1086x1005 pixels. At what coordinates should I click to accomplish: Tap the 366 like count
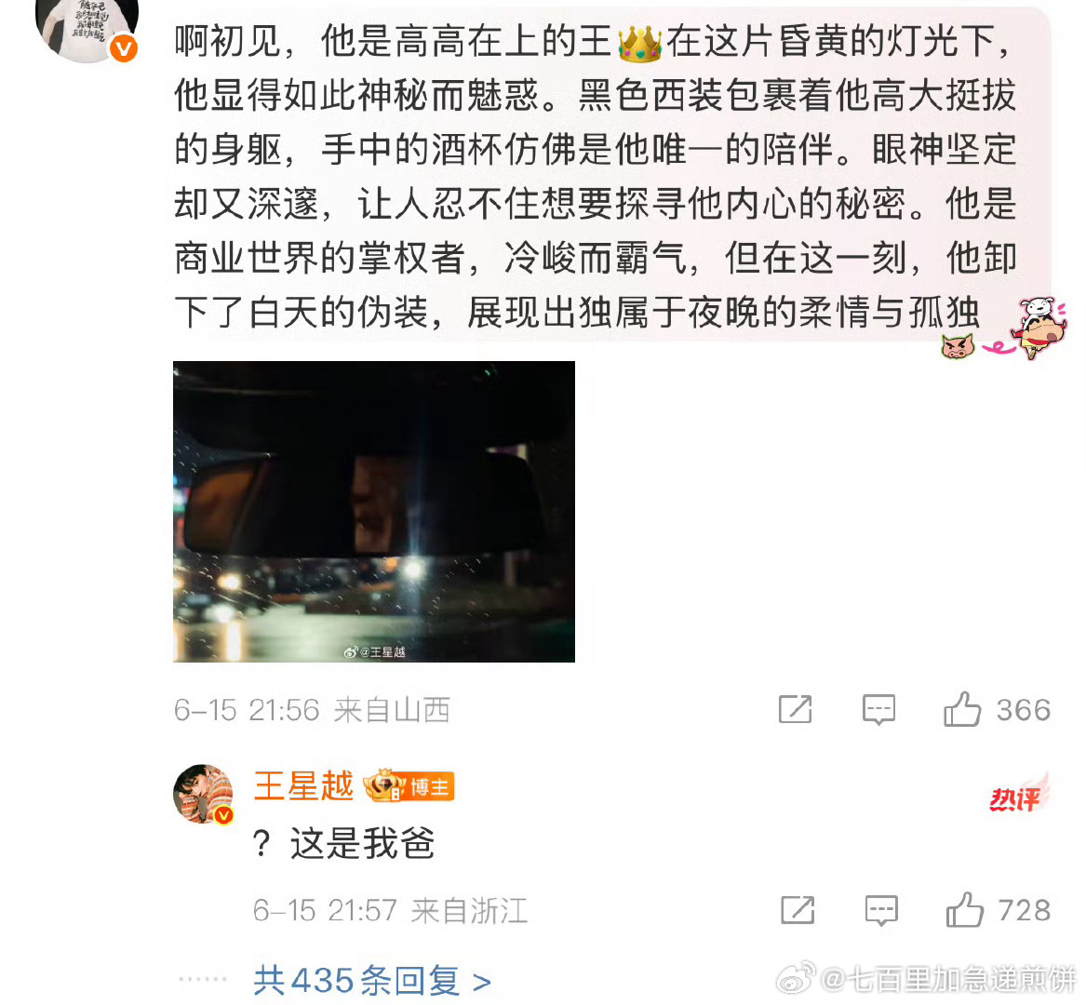(x=1024, y=710)
